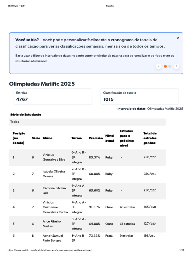The height and width of the screenshot is (256, 192).
Task: Click precision value 65.60%
Action: 94,190
